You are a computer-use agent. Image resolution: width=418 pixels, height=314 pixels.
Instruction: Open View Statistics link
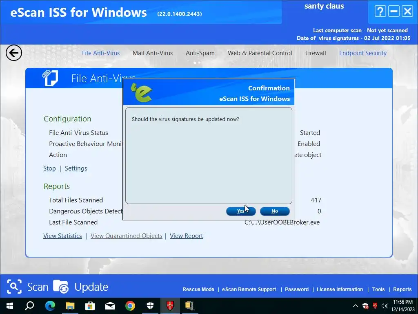(62, 236)
